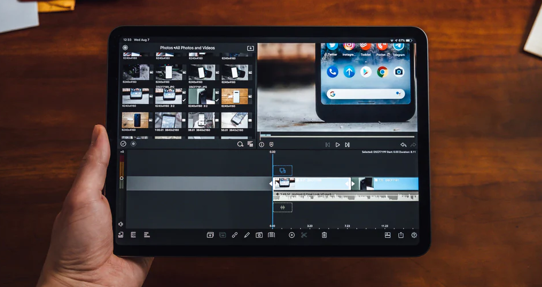Screen dimensions: 542x287
Task: Open the library source picker icon
Action: click(x=125, y=48)
